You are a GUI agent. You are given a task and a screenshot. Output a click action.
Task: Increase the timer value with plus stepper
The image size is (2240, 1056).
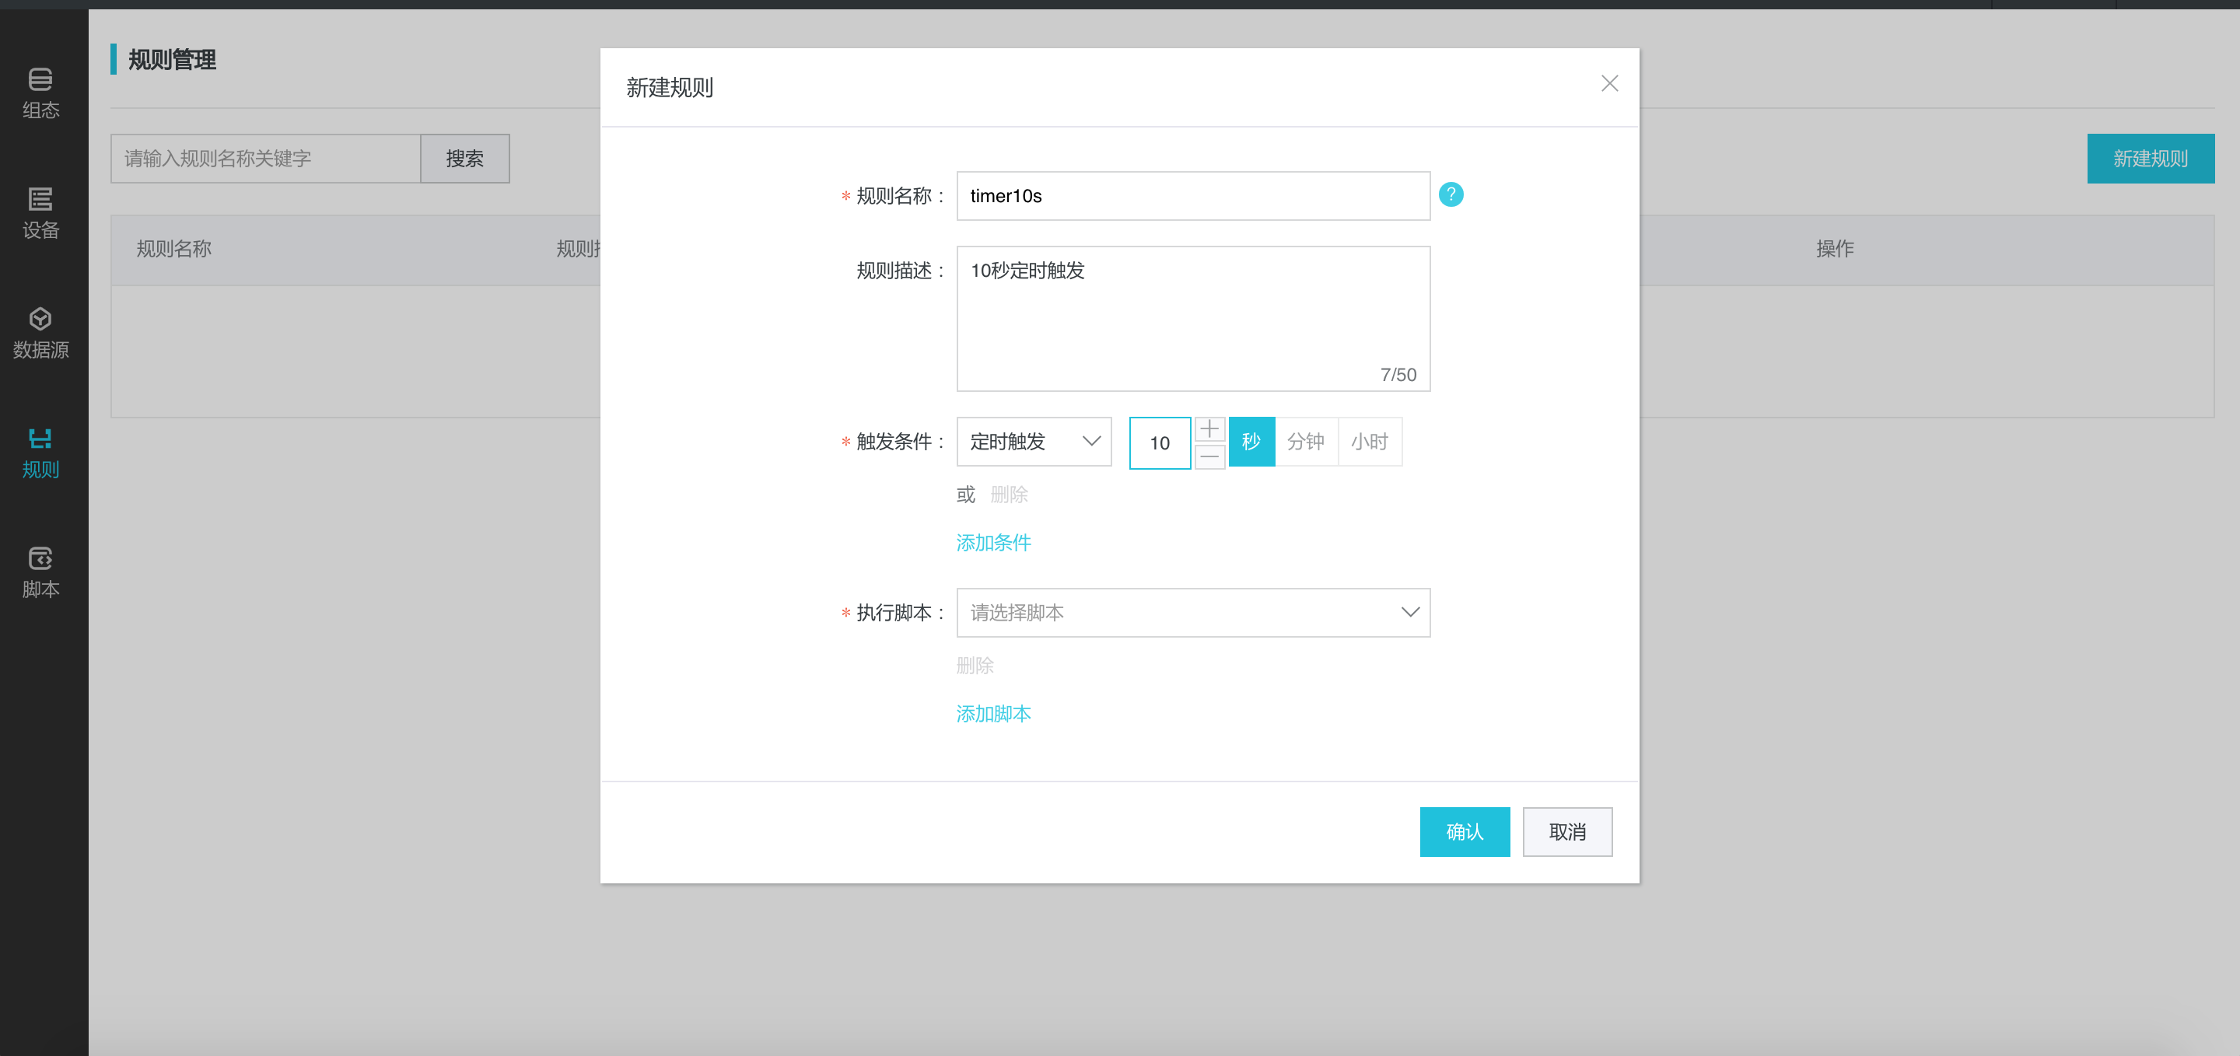[1209, 429]
